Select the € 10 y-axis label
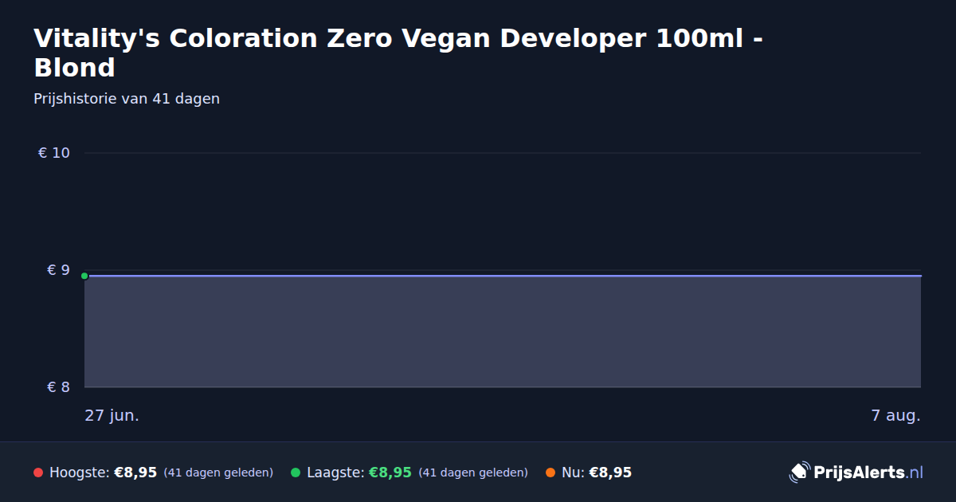This screenshot has width=956, height=502. (x=54, y=153)
